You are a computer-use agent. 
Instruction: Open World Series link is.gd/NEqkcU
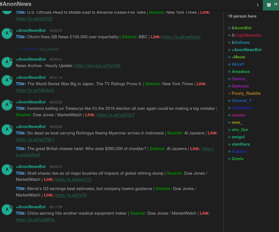[35, 90]
